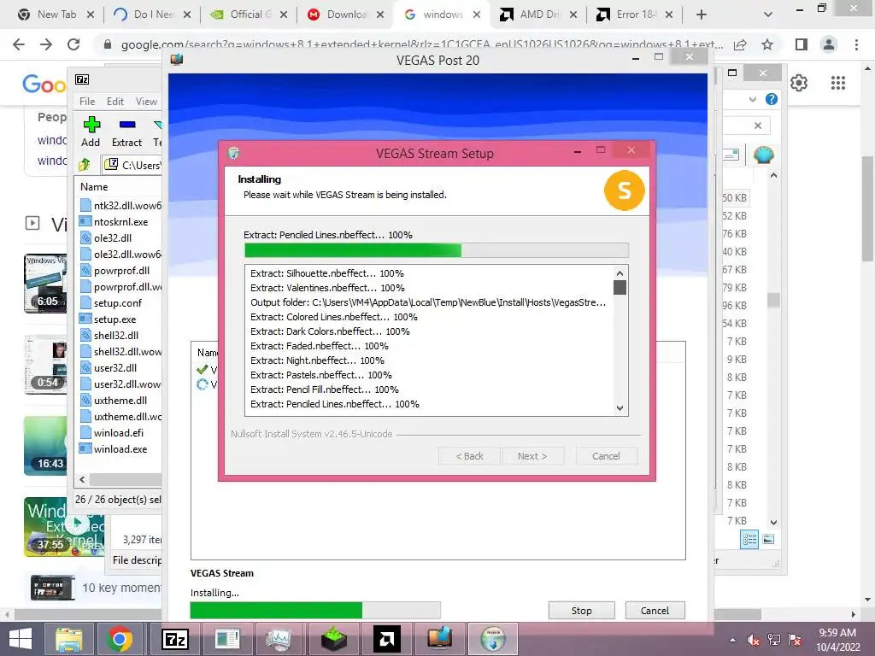Click the Chrome forward navigation arrow
Screen dimensions: 875x656
click(46, 44)
